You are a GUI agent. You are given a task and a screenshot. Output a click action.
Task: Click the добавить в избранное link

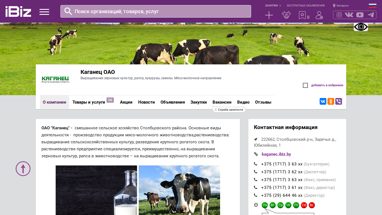coord(327,85)
